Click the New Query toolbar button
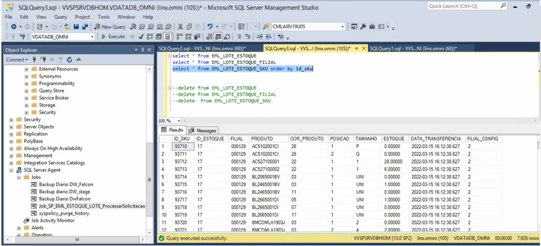The height and width of the screenshot is (246, 541). tap(109, 27)
